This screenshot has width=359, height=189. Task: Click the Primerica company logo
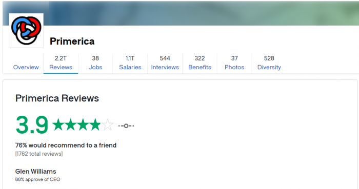pyautogui.click(x=26, y=30)
